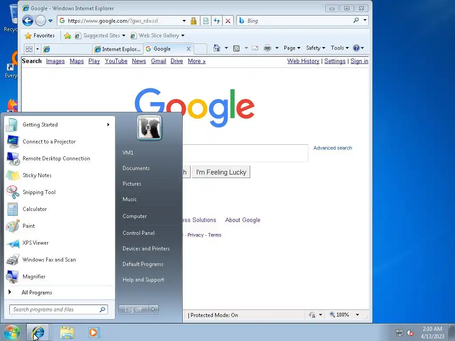Open Web Slice Gallery dropdown
This screenshot has width=455, height=341.
(x=157, y=36)
